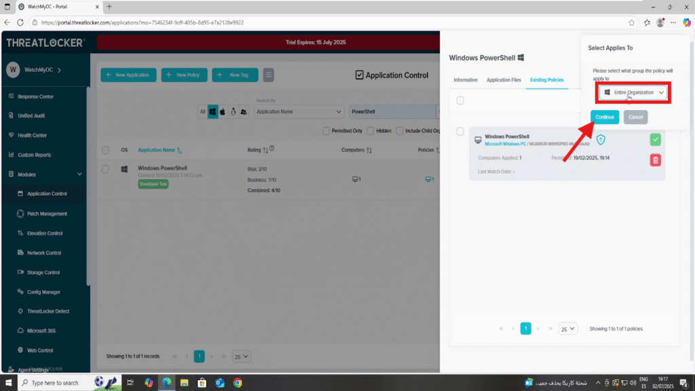Select Application Control in the sidebar

(x=47, y=193)
